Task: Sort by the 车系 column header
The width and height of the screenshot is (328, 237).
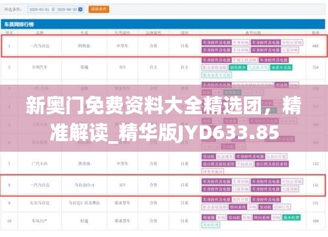Action: [x=84, y=33]
